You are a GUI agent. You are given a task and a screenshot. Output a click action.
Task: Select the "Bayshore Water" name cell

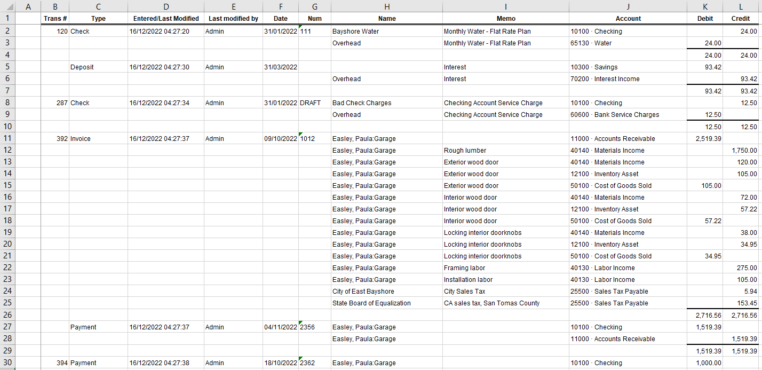point(355,32)
